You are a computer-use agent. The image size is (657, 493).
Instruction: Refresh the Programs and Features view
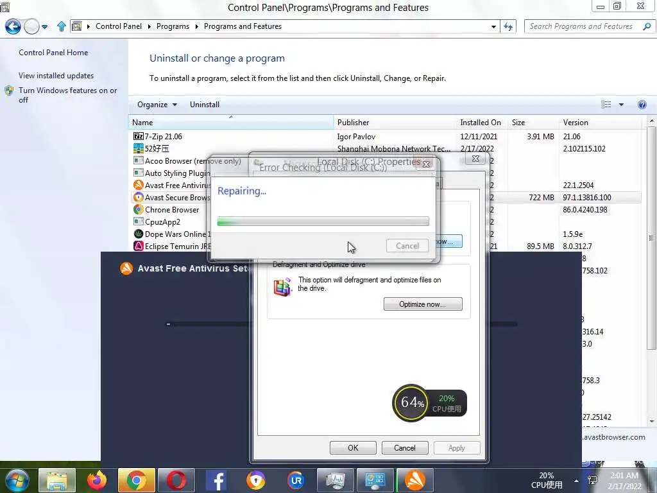[508, 26]
